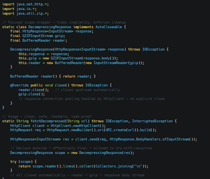
Task: Click 'new GZIPInputStream(response.body())' expression
Action: point(79,58)
